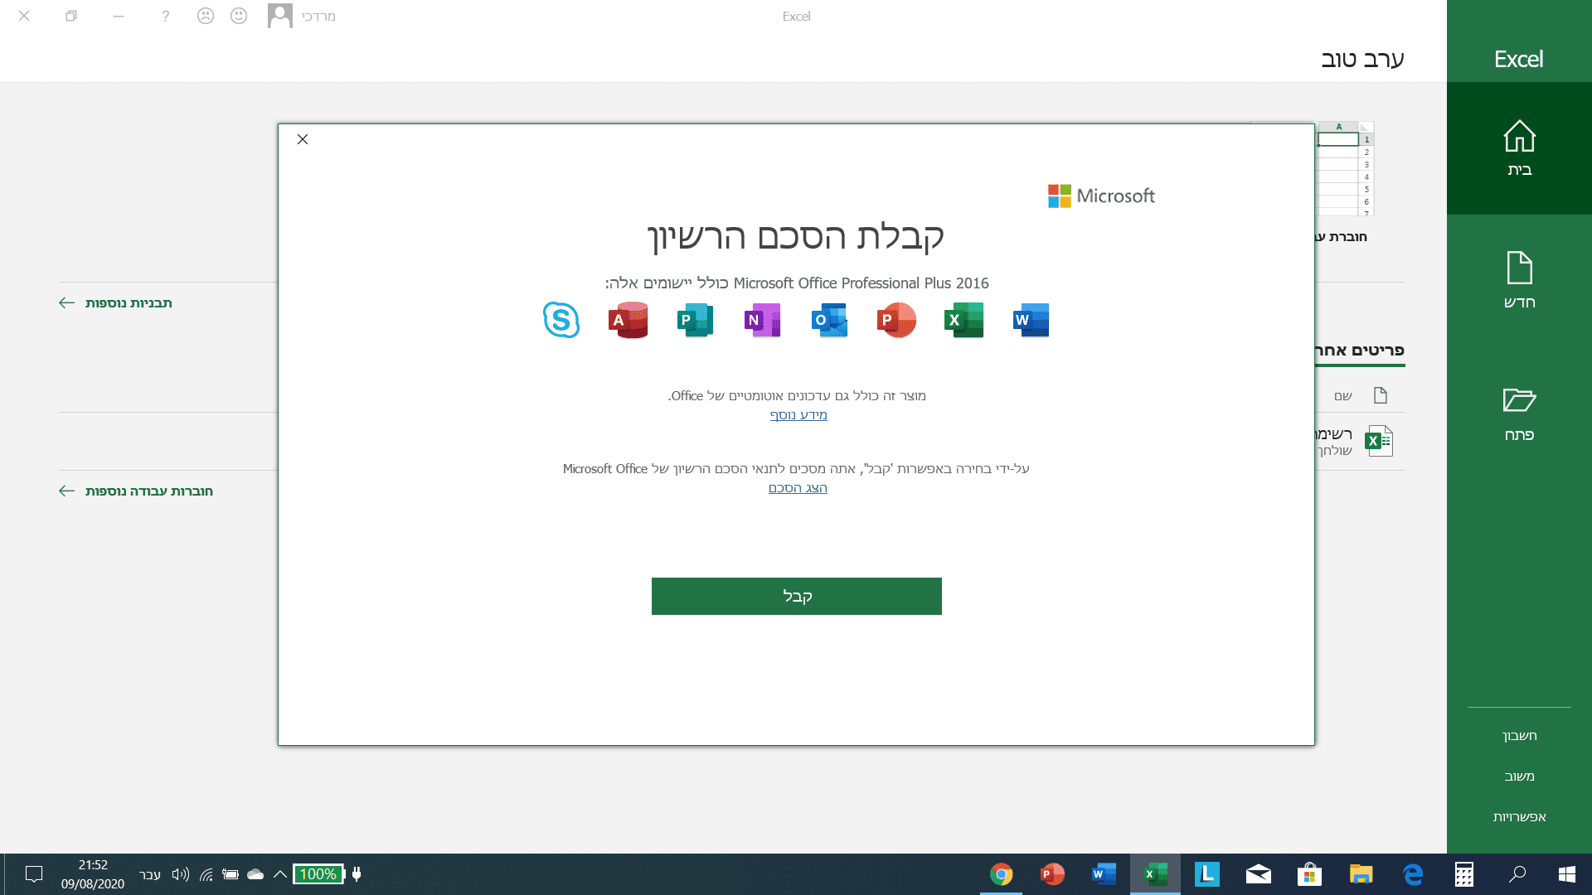
Task: Open the מרדכי account avatar
Action: pyautogui.click(x=280, y=15)
